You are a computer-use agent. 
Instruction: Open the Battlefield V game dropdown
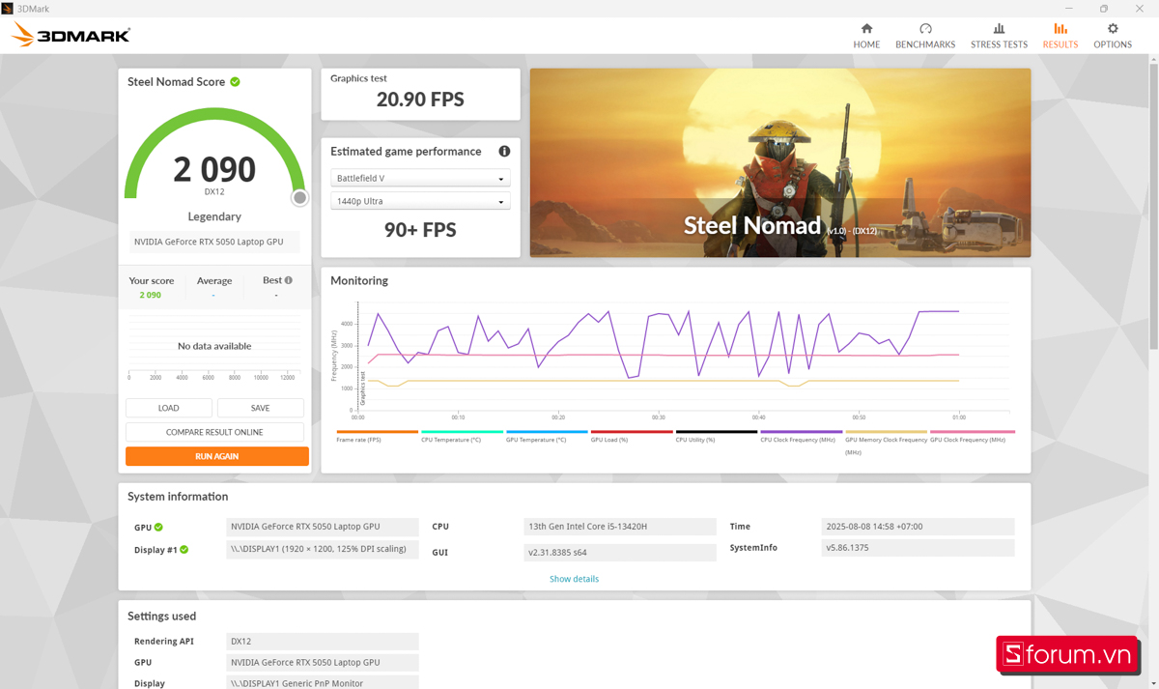[x=420, y=179]
